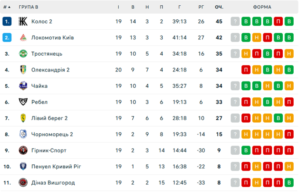
Task: Sort table by ОЧ. points column
Action: 219,7
